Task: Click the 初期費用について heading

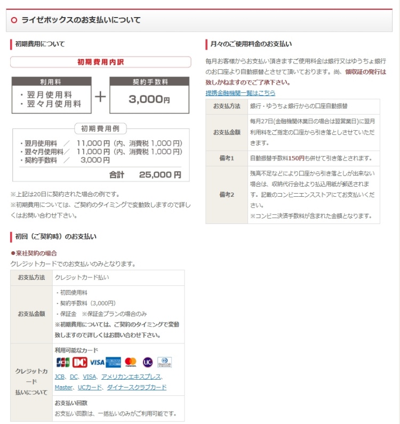Action: pyautogui.click(x=40, y=44)
